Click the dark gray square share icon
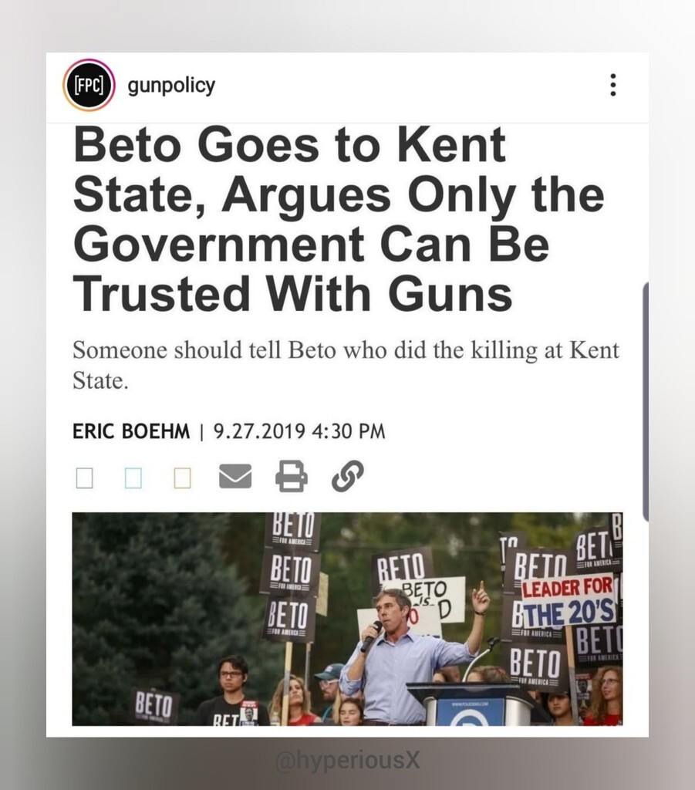This screenshot has height=790, width=695. pos(85,478)
